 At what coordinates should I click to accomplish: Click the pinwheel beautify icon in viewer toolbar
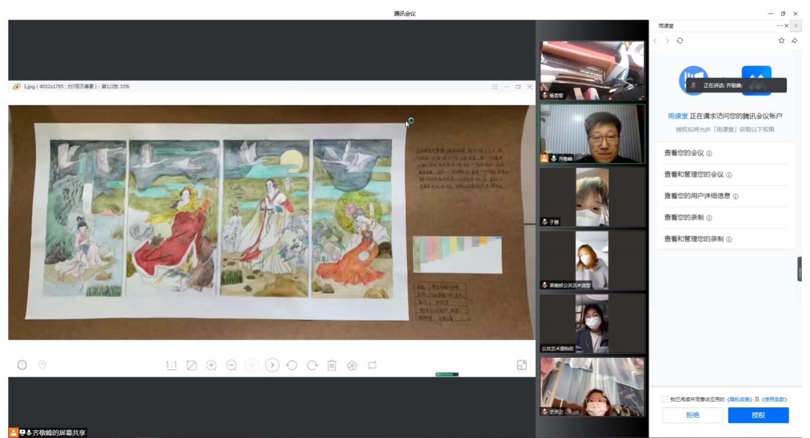pyautogui.click(x=351, y=365)
